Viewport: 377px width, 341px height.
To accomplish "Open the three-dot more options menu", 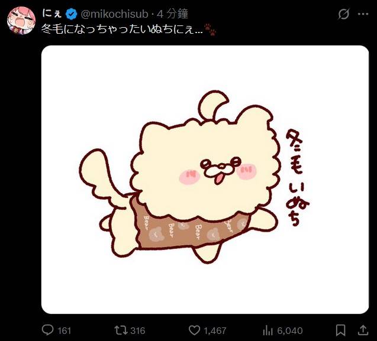I will [x=363, y=14].
